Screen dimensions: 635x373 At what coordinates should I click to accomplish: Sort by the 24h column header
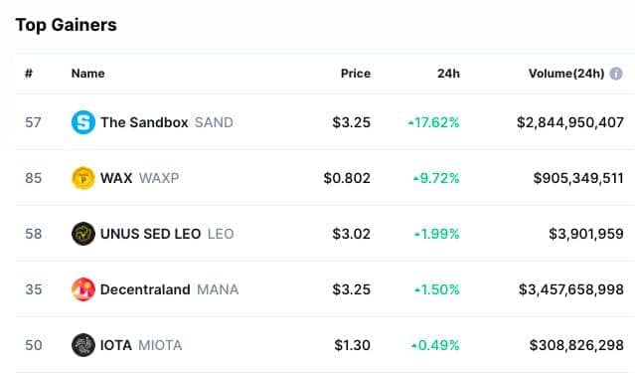tap(448, 74)
